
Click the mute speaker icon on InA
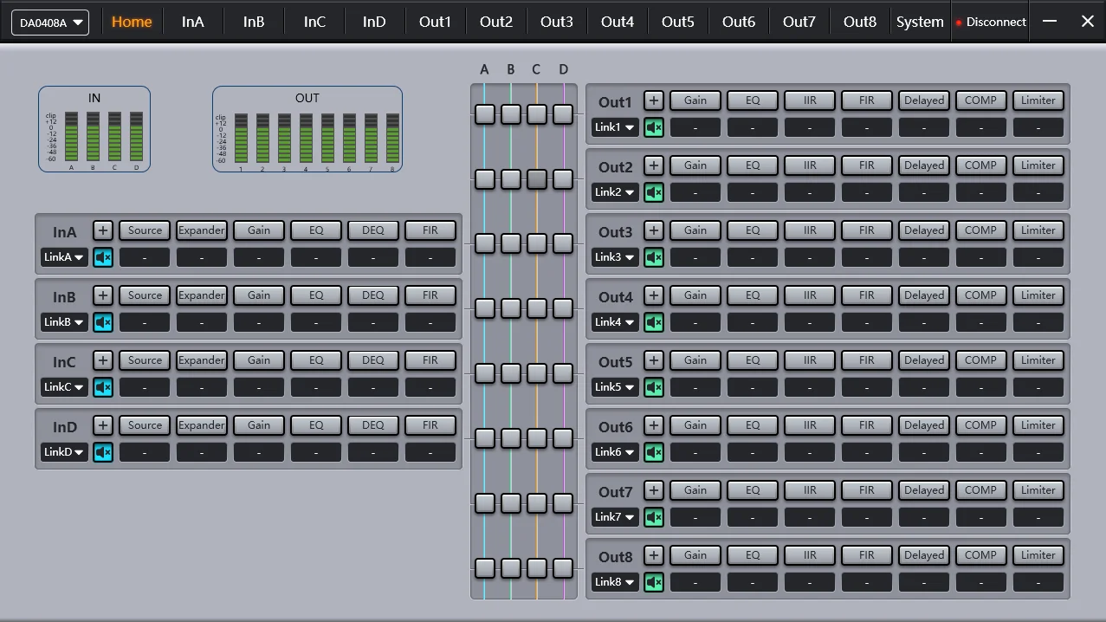(102, 256)
